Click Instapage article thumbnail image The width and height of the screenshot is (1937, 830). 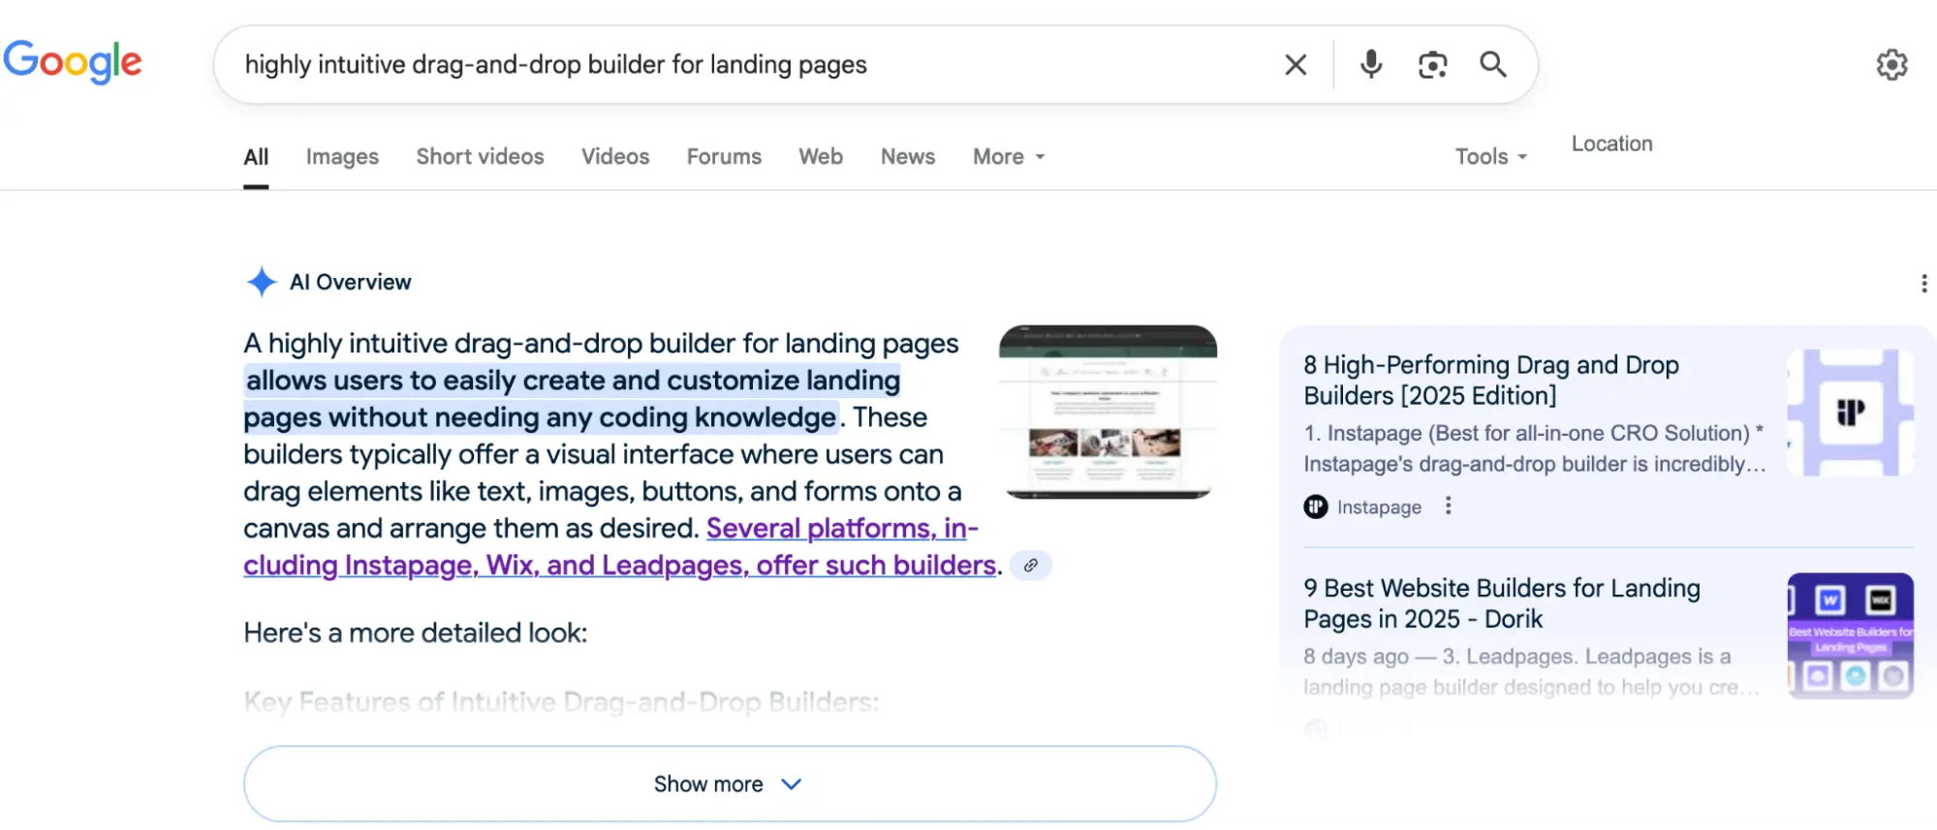coord(1850,413)
